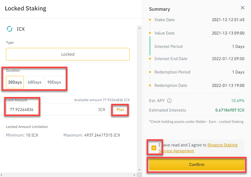Click the ICX unit label in amount field
The height and width of the screenshot is (177, 251).
(102, 109)
